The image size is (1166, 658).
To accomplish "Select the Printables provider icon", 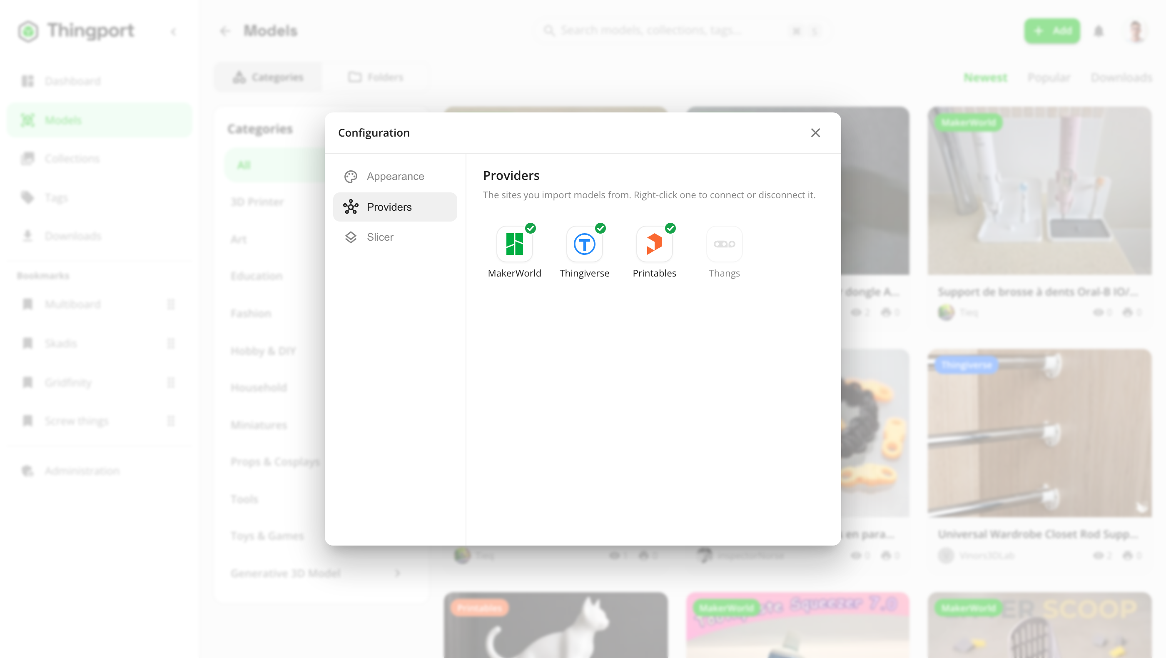I will click(x=654, y=244).
